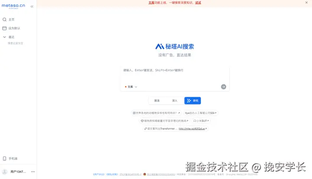This screenshot has width=312, height=179.
Task: Click the user avatar at sidebar bottom
Action: [x=5, y=172]
